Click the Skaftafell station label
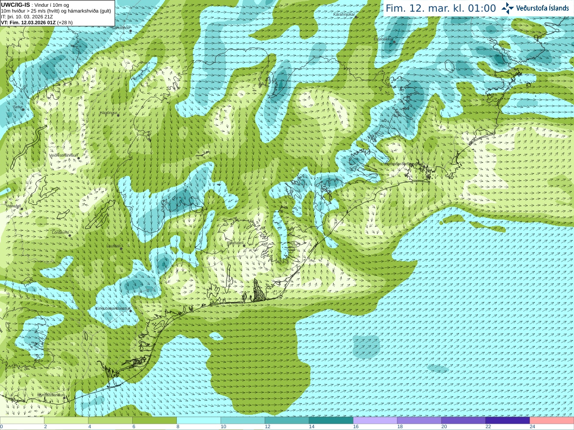Image resolution: width=574 pixels, height=430 pixels. [235, 243]
